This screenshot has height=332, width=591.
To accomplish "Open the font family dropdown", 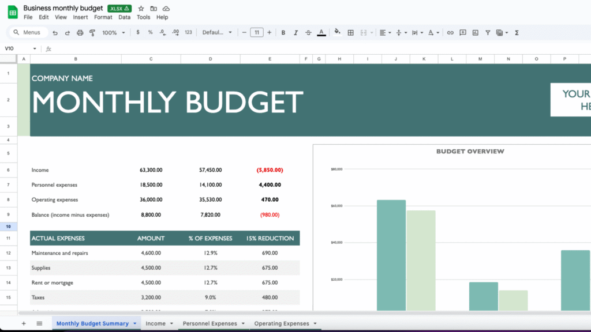I will point(217,33).
